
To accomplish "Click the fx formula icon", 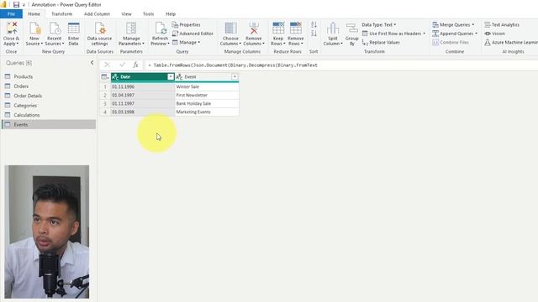I will pyautogui.click(x=135, y=65).
